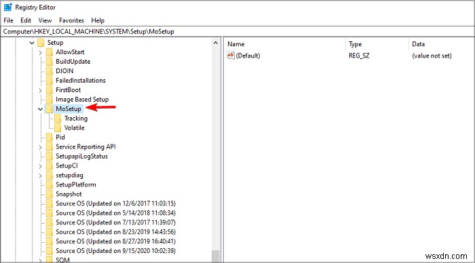This screenshot has width=475, height=263.
Task: Click the (value not set) data cell
Action: 432,56
